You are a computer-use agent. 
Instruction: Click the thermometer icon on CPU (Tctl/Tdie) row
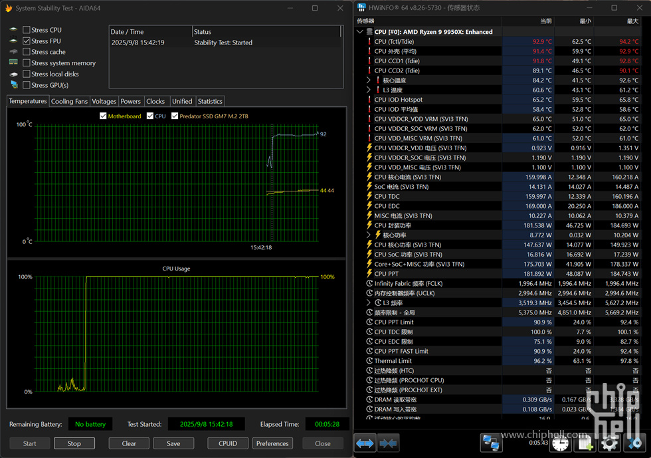[369, 42]
